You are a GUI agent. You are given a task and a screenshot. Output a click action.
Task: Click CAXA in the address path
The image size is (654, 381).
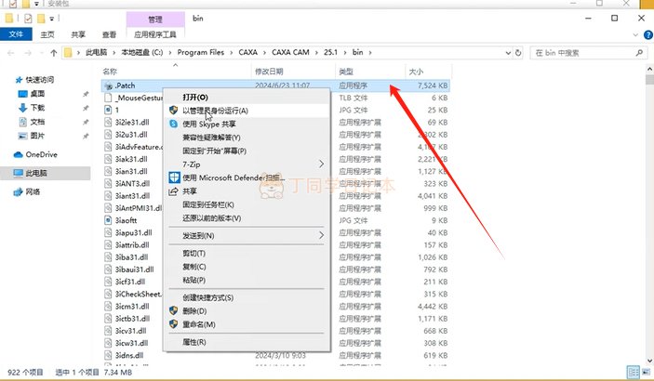pos(247,53)
